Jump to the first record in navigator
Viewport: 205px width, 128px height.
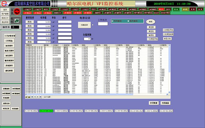click(x=32, y=97)
